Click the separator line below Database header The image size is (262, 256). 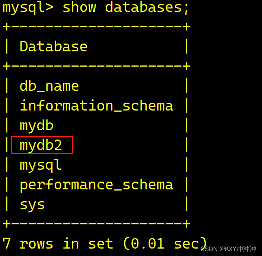[x=96, y=66]
